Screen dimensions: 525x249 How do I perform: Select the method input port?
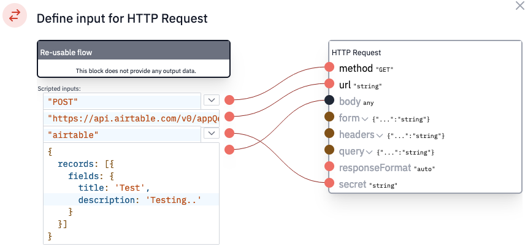pyautogui.click(x=329, y=67)
